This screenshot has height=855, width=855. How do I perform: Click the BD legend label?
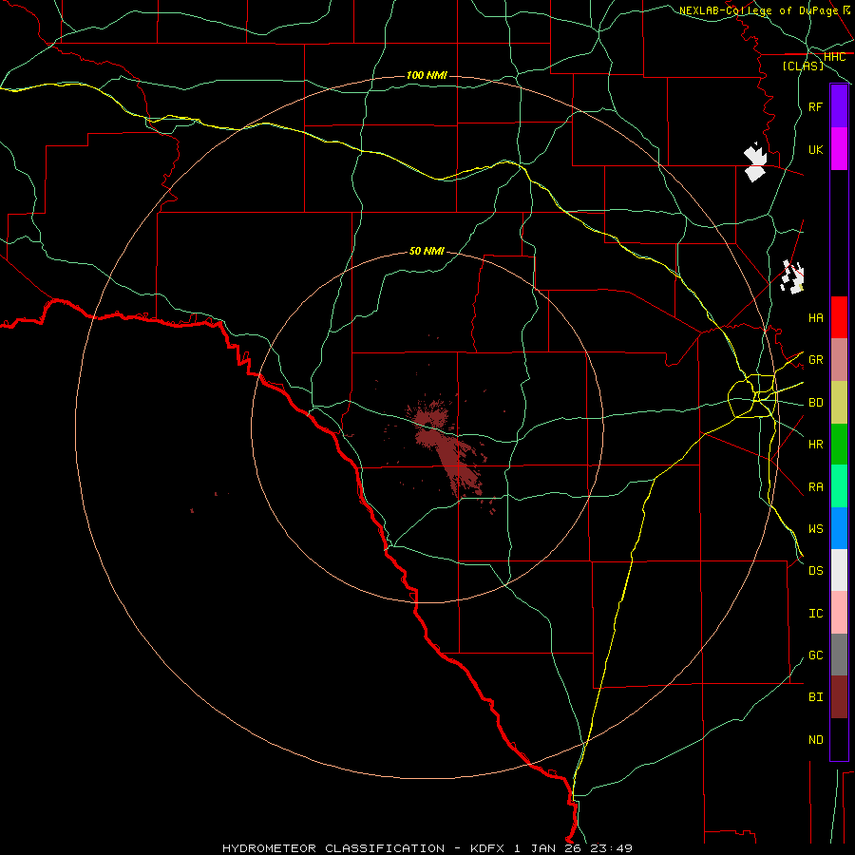pyautogui.click(x=816, y=403)
